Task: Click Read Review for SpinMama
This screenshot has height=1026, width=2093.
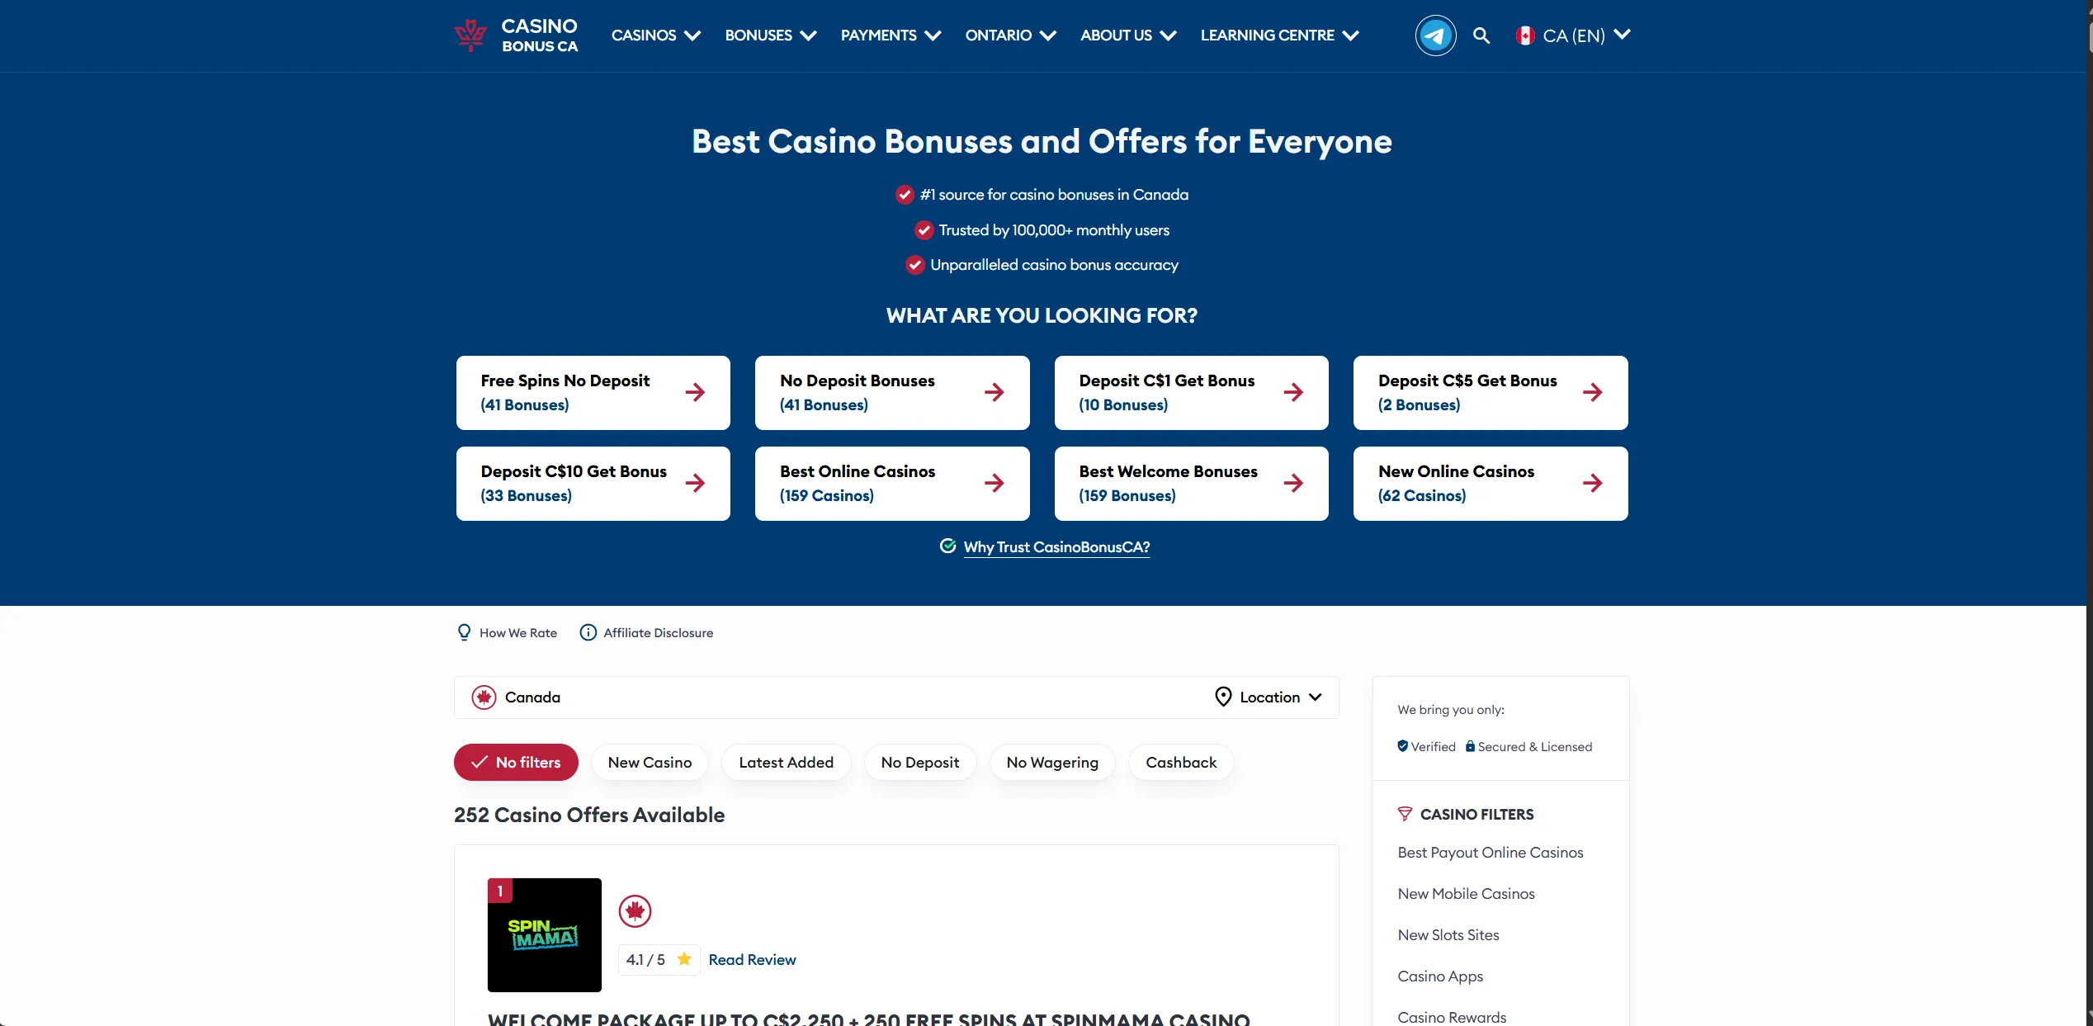Action: pos(752,960)
